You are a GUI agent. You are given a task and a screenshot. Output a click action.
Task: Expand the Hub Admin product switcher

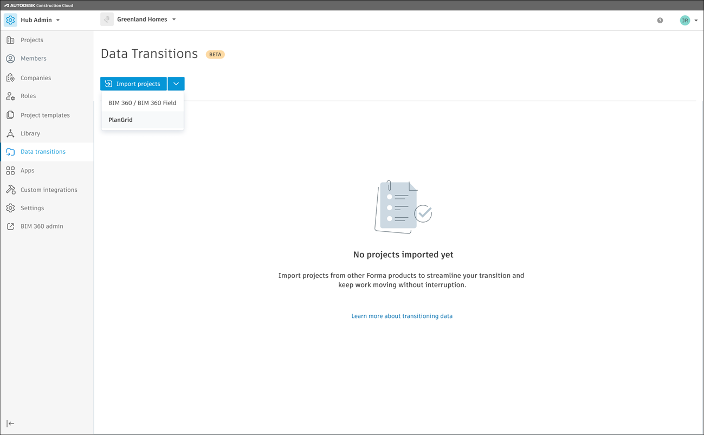58,21
